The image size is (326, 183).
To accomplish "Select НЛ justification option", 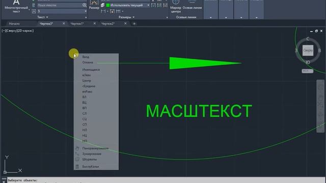I will [x=96, y=130].
